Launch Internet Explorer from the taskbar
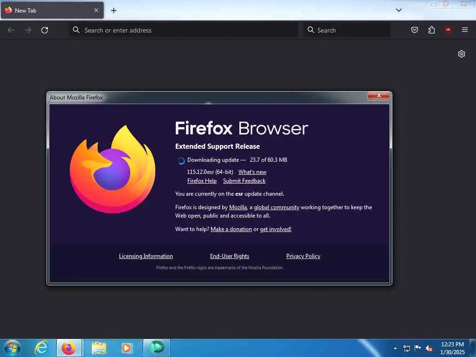 tap(41, 348)
